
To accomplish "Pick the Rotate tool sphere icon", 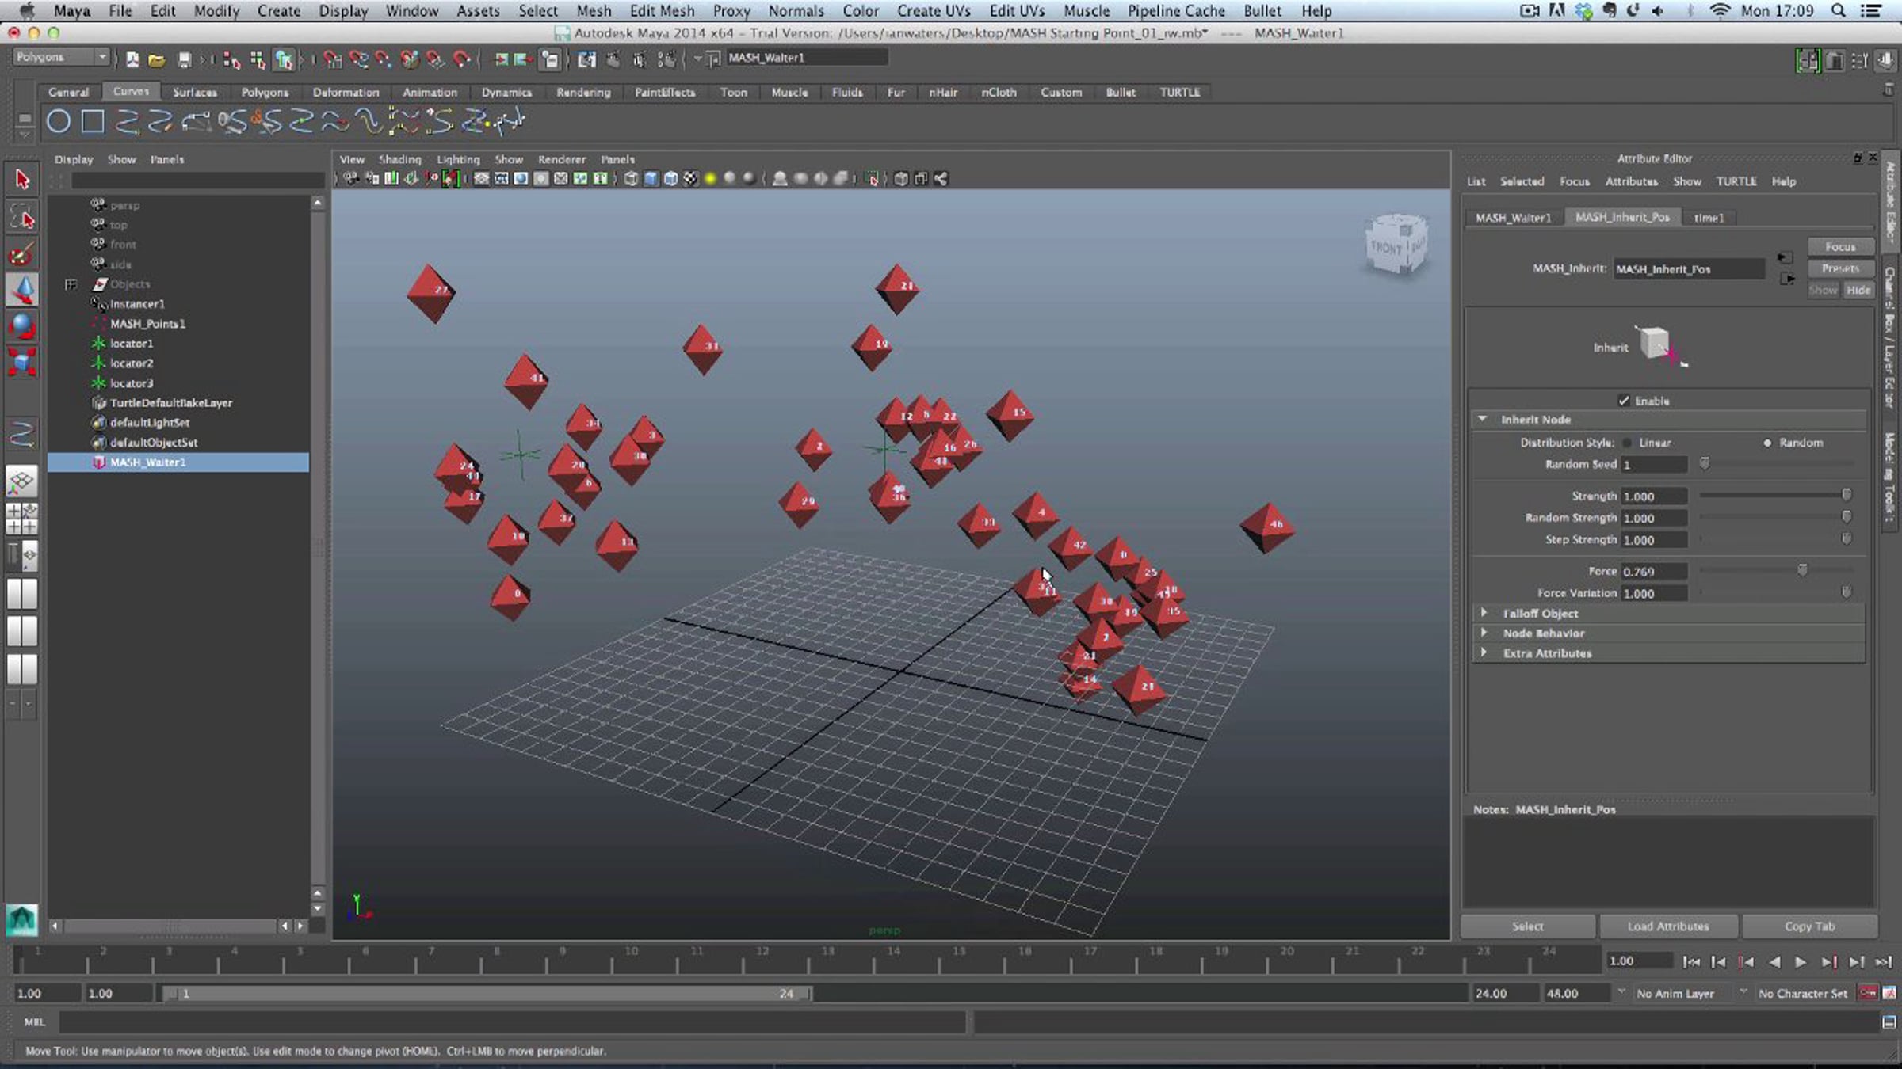I will coord(22,326).
